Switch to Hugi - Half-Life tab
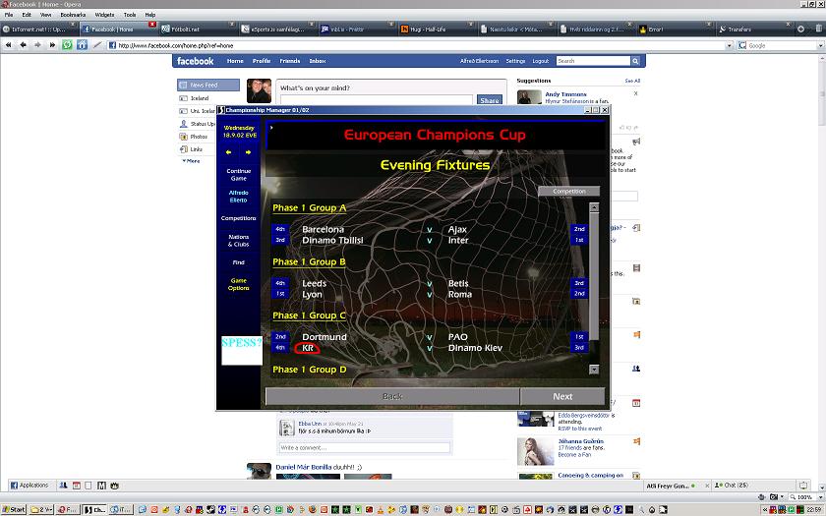 pyautogui.click(x=437, y=29)
